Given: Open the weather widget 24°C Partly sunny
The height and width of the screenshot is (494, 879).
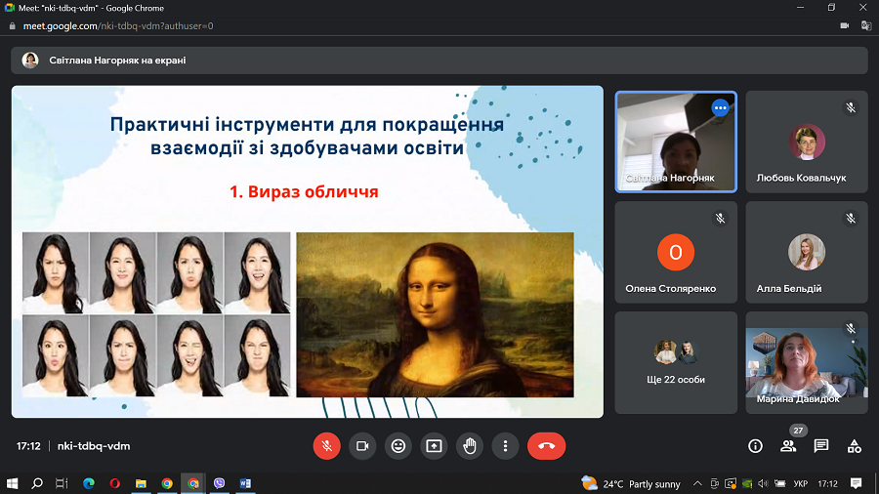Looking at the screenshot, I should click(631, 484).
